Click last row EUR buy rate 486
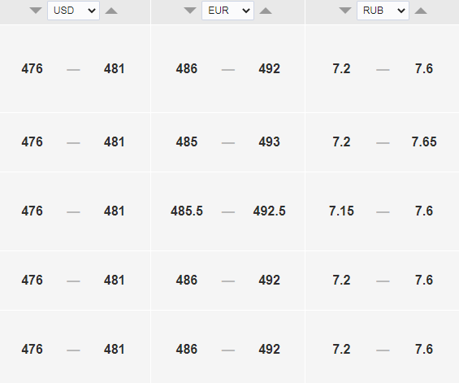Viewport: 459px width, 383px height. (x=187, y=349)
